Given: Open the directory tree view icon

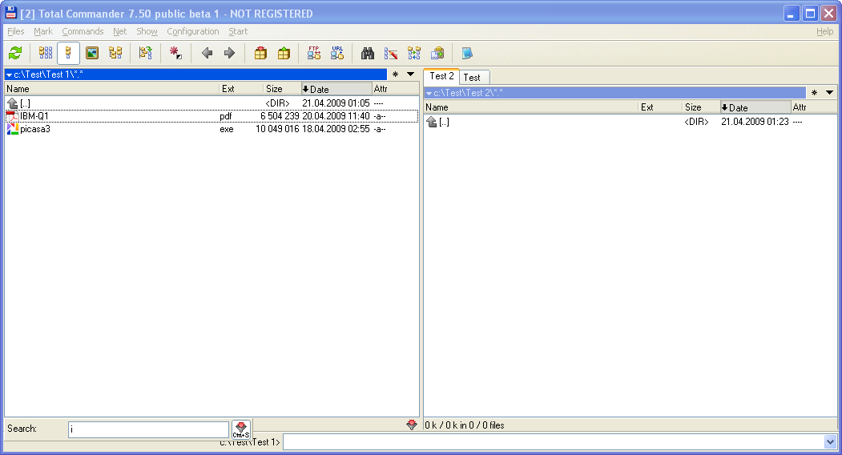Looking at the screenshot, I should pos(115,53).
